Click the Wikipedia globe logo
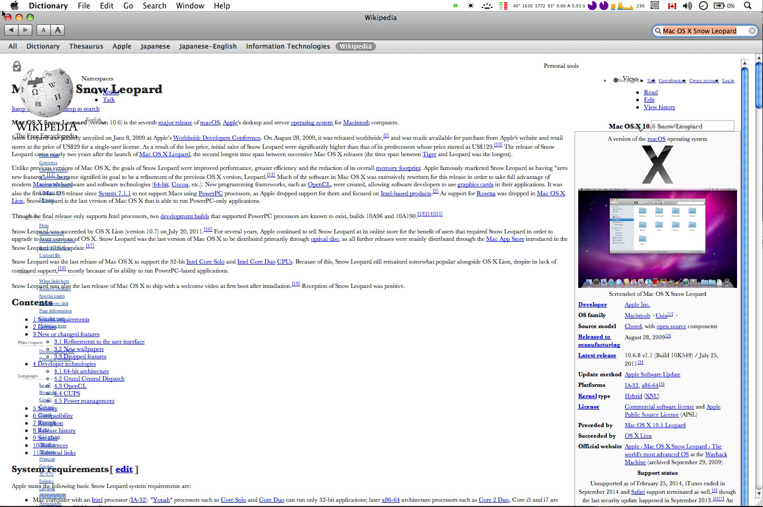This screenshot has height=507, width=763. click(46, 93)
